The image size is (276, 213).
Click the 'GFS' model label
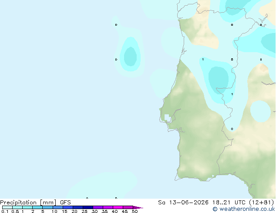(65, 203)
